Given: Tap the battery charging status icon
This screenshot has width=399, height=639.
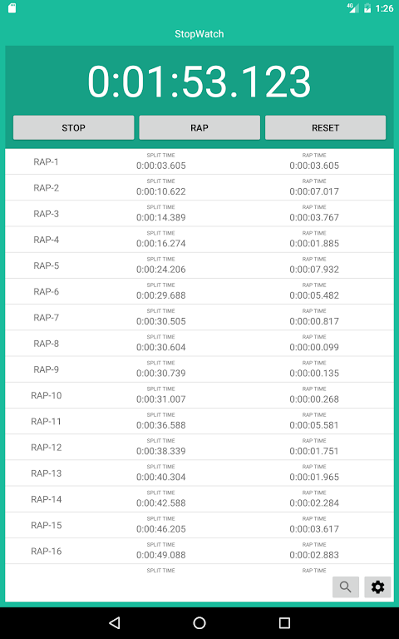Looking at the screenshot, I should (x=367, y=8).
